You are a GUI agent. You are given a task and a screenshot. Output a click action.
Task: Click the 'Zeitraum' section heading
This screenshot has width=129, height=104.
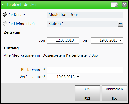(x=12, y=32)
